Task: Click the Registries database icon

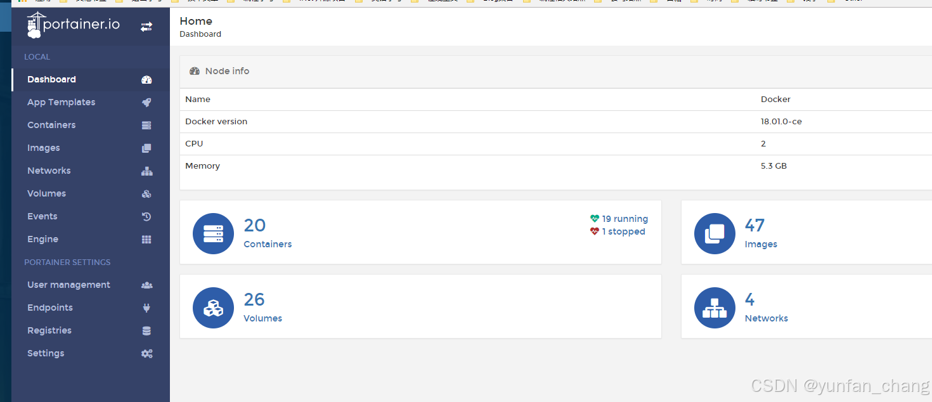Action: point(146,331)
